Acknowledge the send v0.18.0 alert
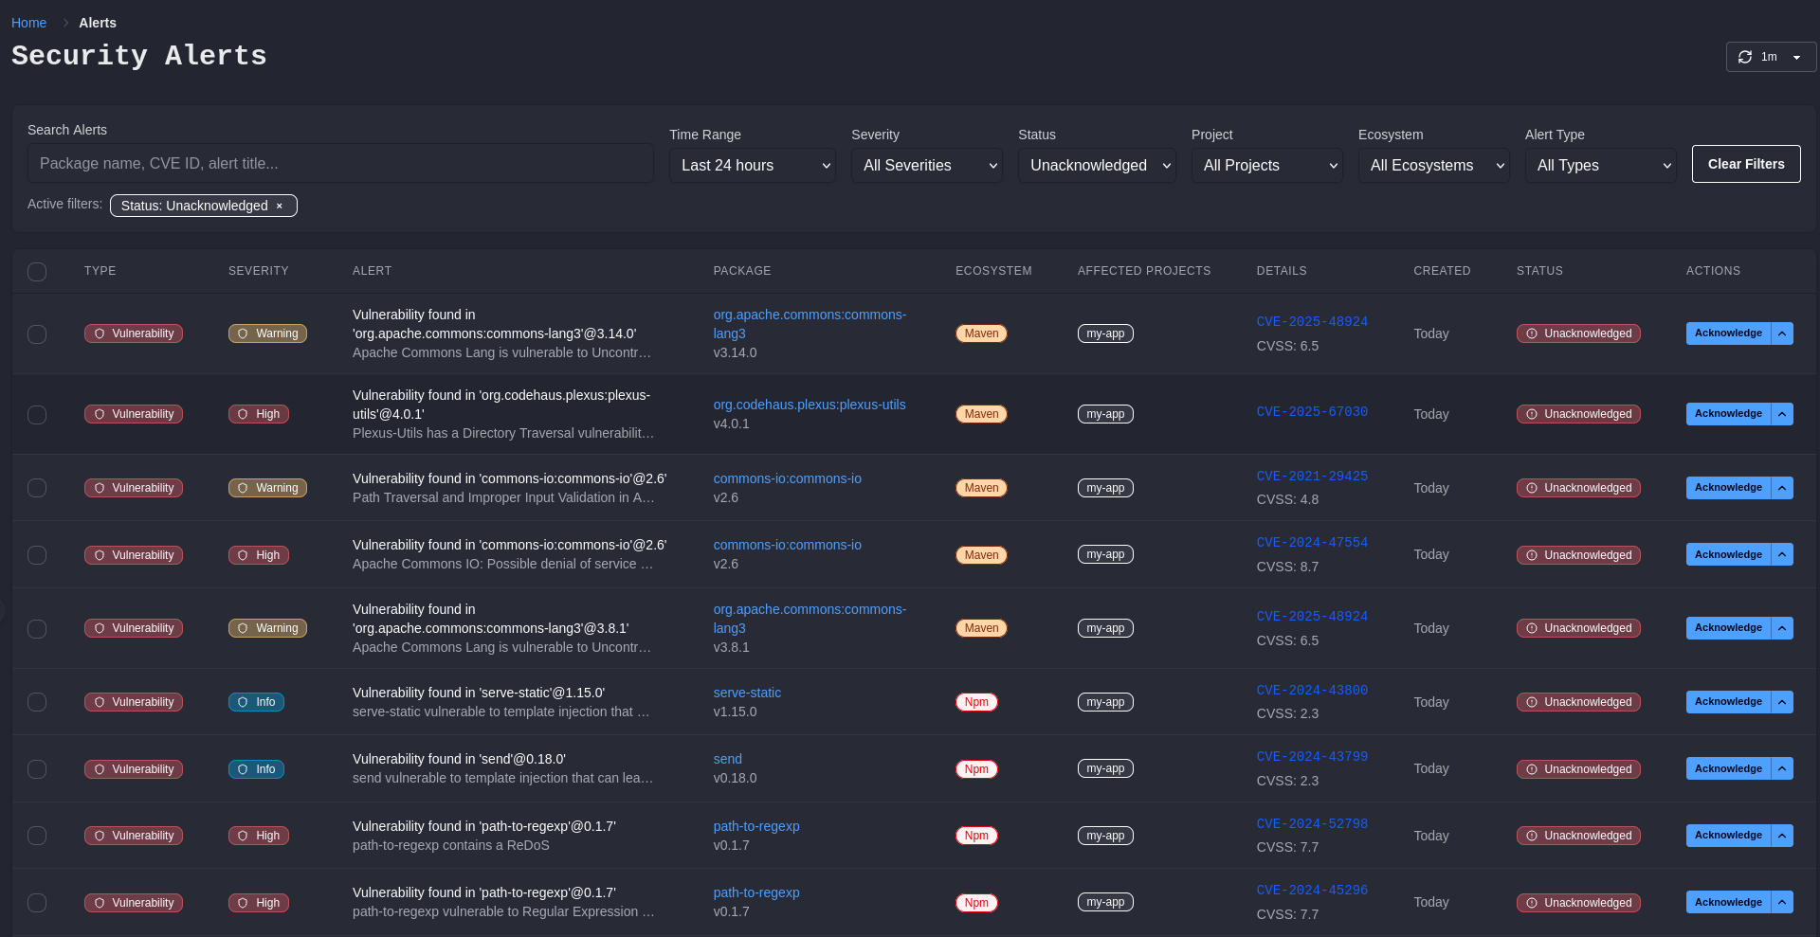The image size is (1820, 937). click(1728, 768)
